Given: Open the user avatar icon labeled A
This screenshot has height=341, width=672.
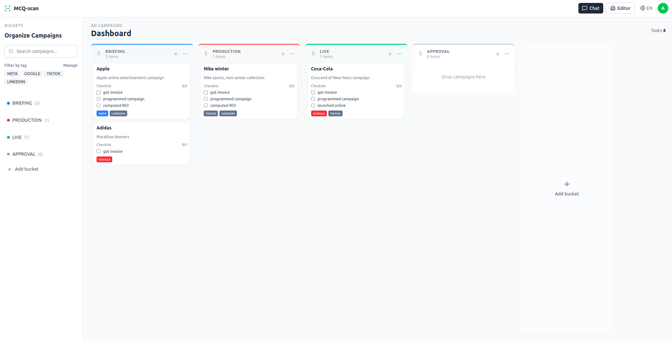Looking at the screenshot, I should click(663, 8).
